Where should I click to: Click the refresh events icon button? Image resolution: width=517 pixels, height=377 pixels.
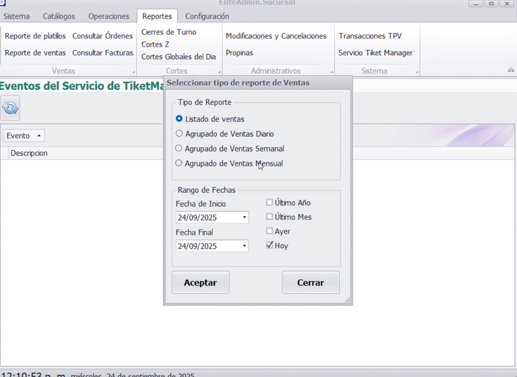point(10,108)
